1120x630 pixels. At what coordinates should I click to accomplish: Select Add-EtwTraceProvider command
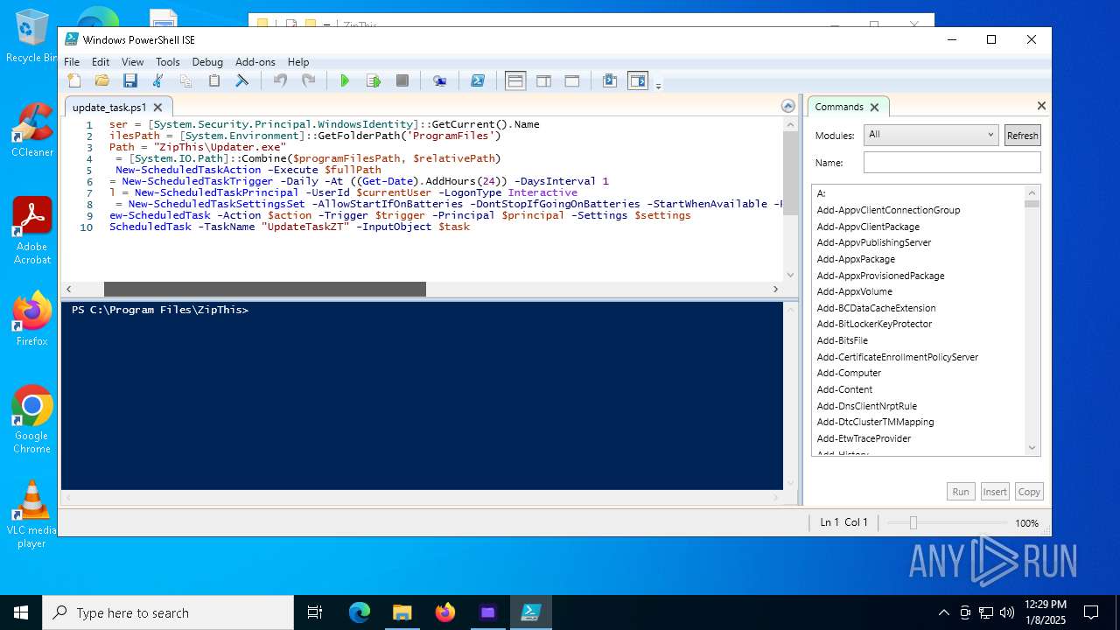[864, 438]
